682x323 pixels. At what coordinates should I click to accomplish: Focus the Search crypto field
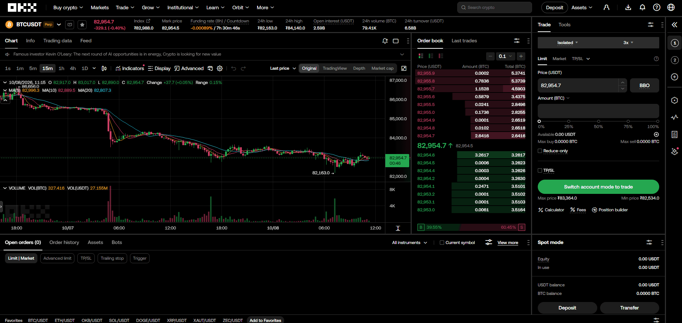(495, 7)
